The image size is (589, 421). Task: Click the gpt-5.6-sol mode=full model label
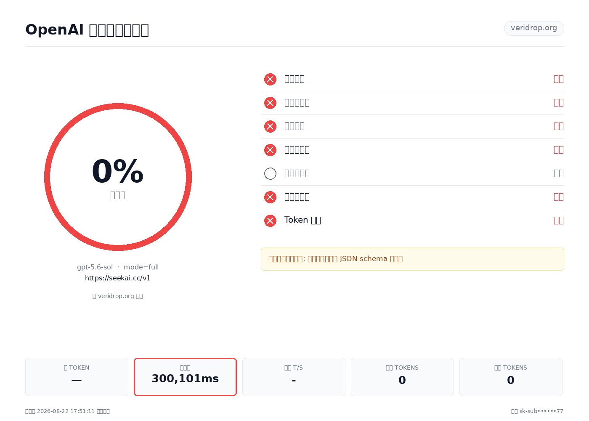tap(118, 267)
